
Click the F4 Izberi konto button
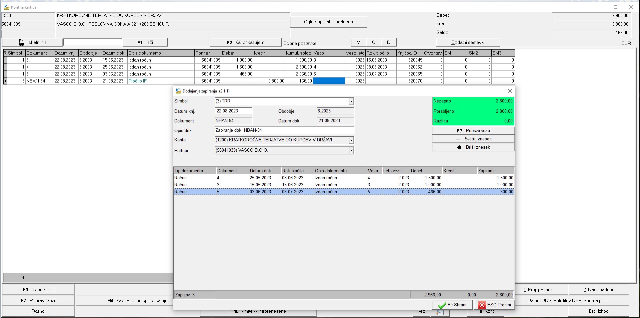38,289
